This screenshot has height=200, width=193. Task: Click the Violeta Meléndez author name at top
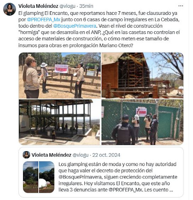pyautogui.click(x=38, y=6)
